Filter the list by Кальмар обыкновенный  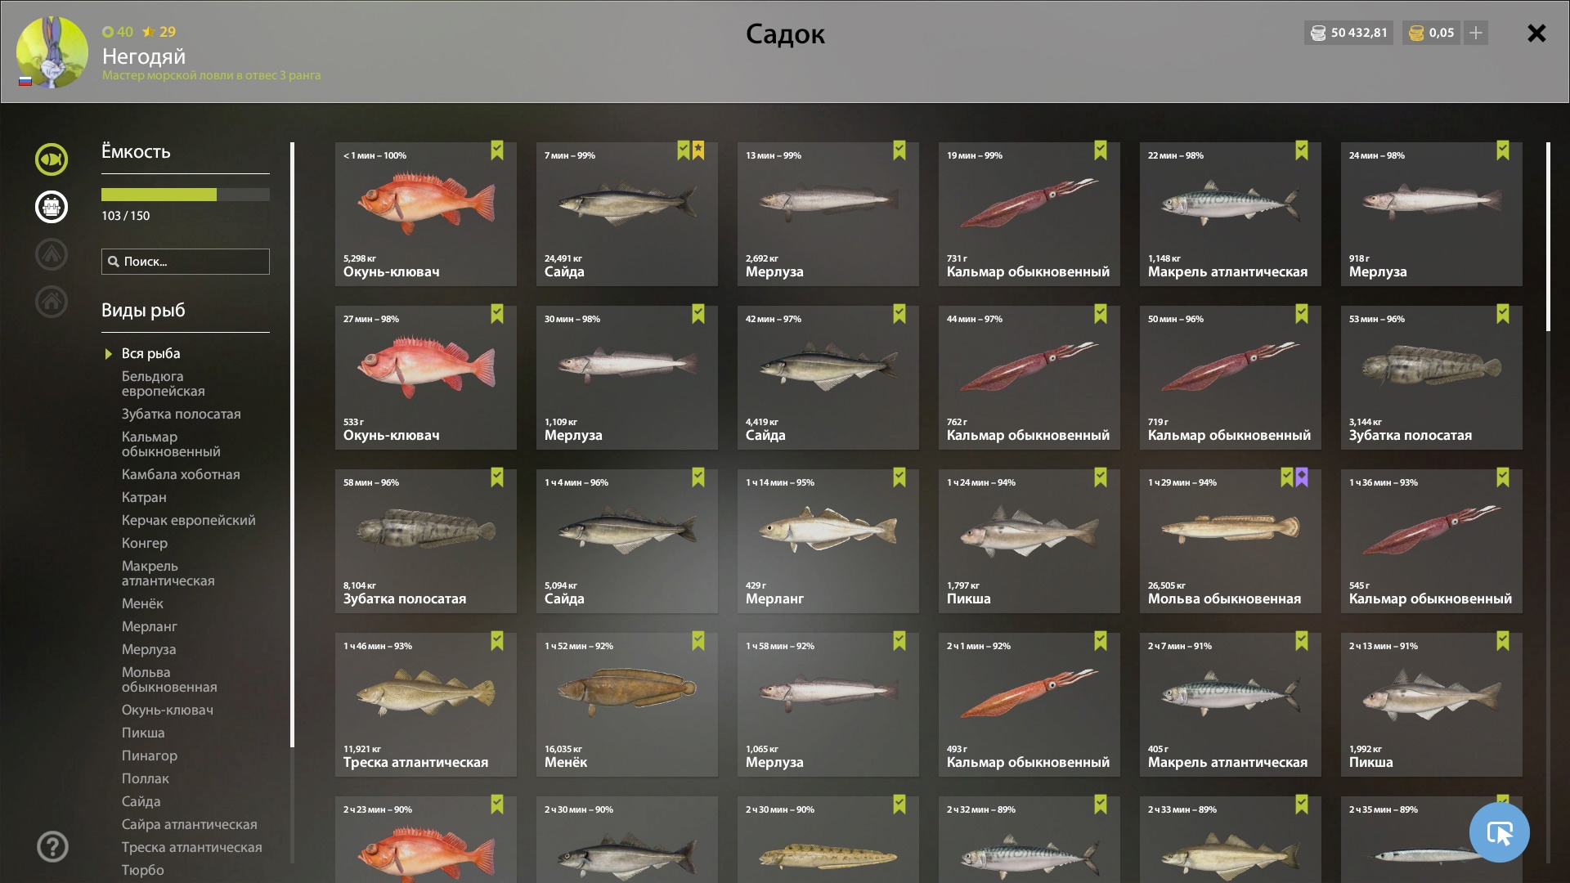(171, 444)
